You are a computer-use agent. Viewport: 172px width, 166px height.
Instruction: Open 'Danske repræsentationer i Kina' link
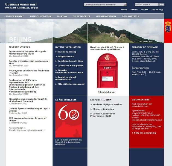(69, 71)
